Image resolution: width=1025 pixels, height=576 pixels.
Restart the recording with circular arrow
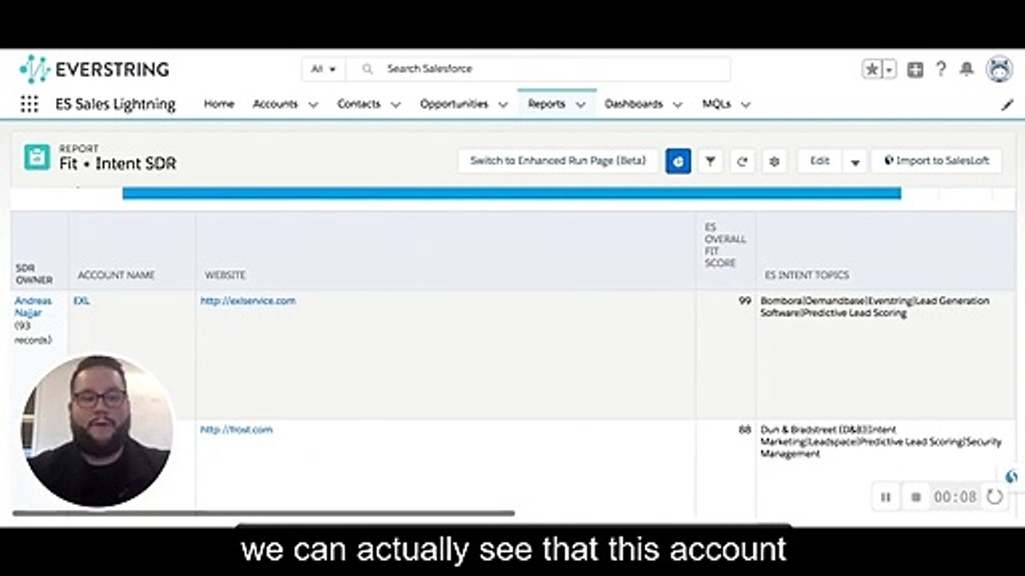tap(995, 497)
